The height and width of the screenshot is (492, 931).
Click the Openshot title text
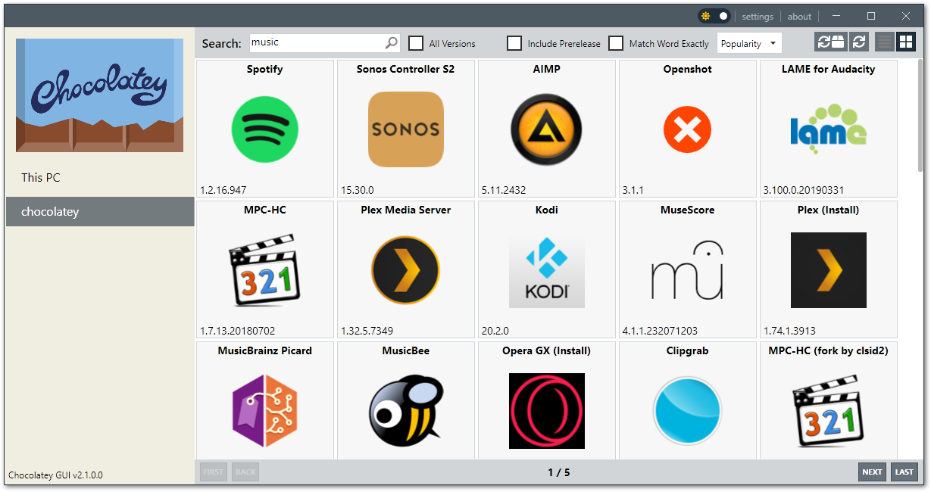tap(688, 69)
